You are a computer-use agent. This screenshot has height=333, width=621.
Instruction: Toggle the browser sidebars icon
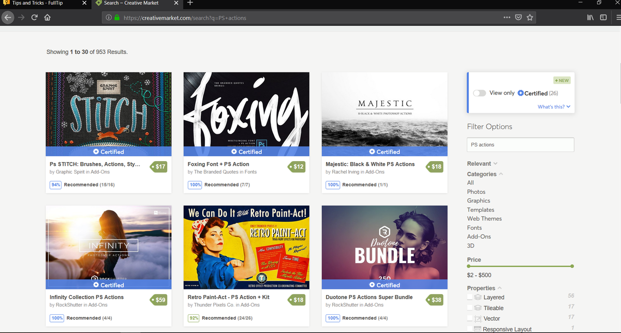coord(603,18)
